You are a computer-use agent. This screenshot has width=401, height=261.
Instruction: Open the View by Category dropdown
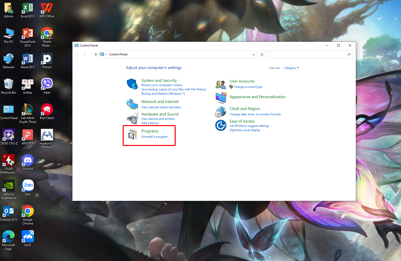click(291, 68)
